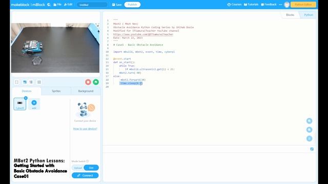
Task: Click the Case1 comment line
Action: 138,45
